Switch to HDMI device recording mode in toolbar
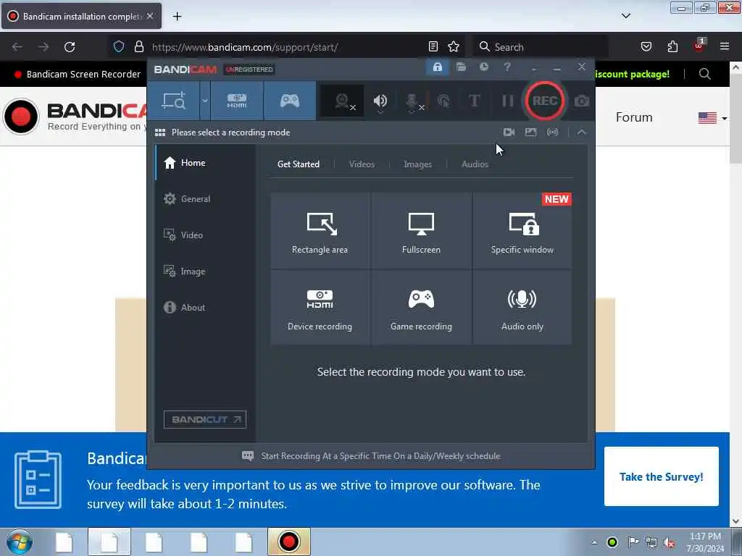 point(237,101)
